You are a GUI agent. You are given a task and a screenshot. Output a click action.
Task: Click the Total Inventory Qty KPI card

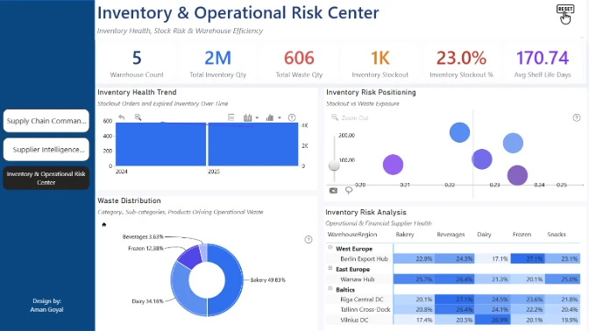(218, 63)
